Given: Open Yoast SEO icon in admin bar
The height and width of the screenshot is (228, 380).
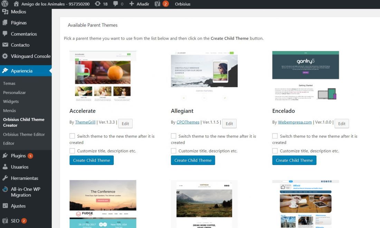Looking at the screenshot, I should (x=158, y=4).
